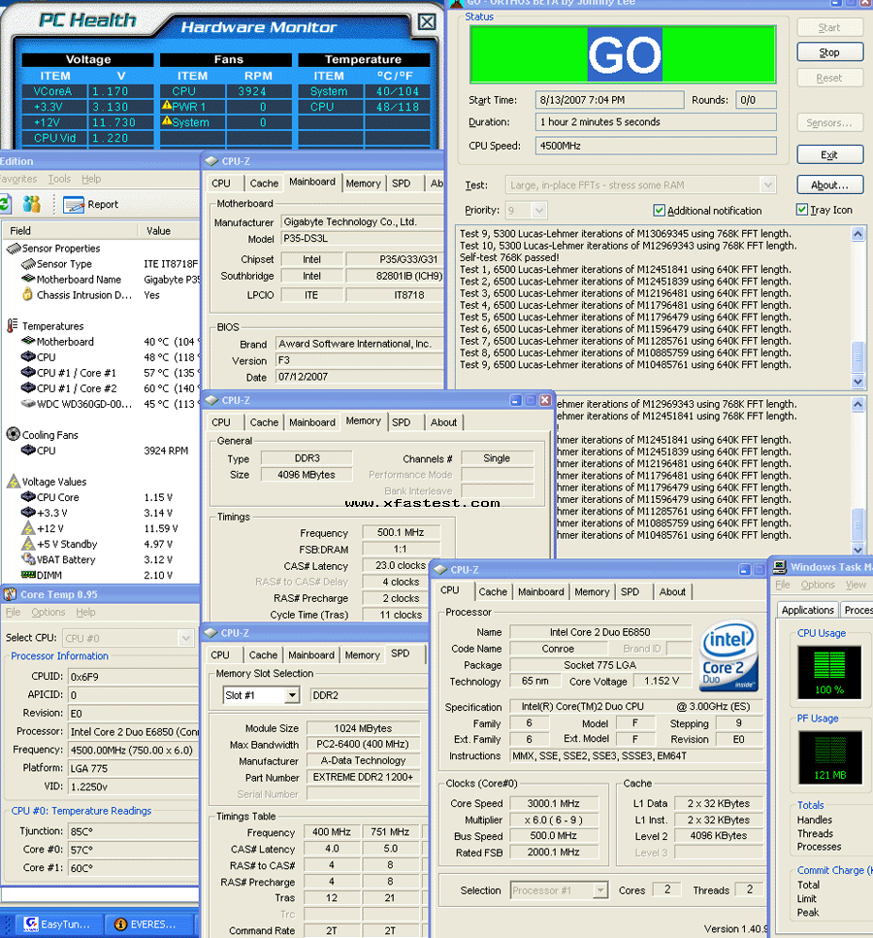Close the PC Health Hardware Monitor
Screen dimensions: 873x938
(x=427, y=22)
